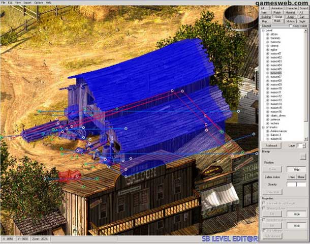Open the Options menu
Screen dimensions: 310x244
39,3
